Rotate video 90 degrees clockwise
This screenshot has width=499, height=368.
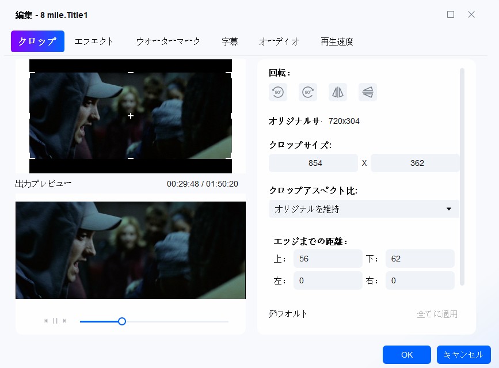308,92
